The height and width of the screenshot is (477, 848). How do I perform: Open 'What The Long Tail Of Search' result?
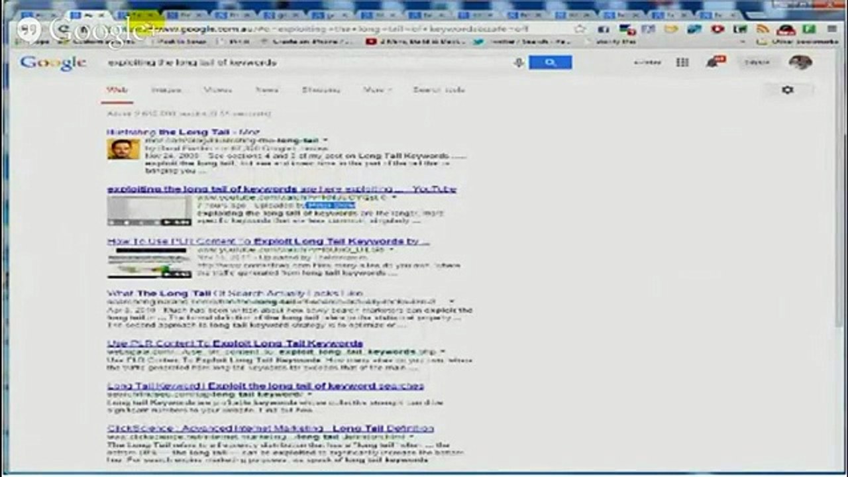(x=235, y=293)
